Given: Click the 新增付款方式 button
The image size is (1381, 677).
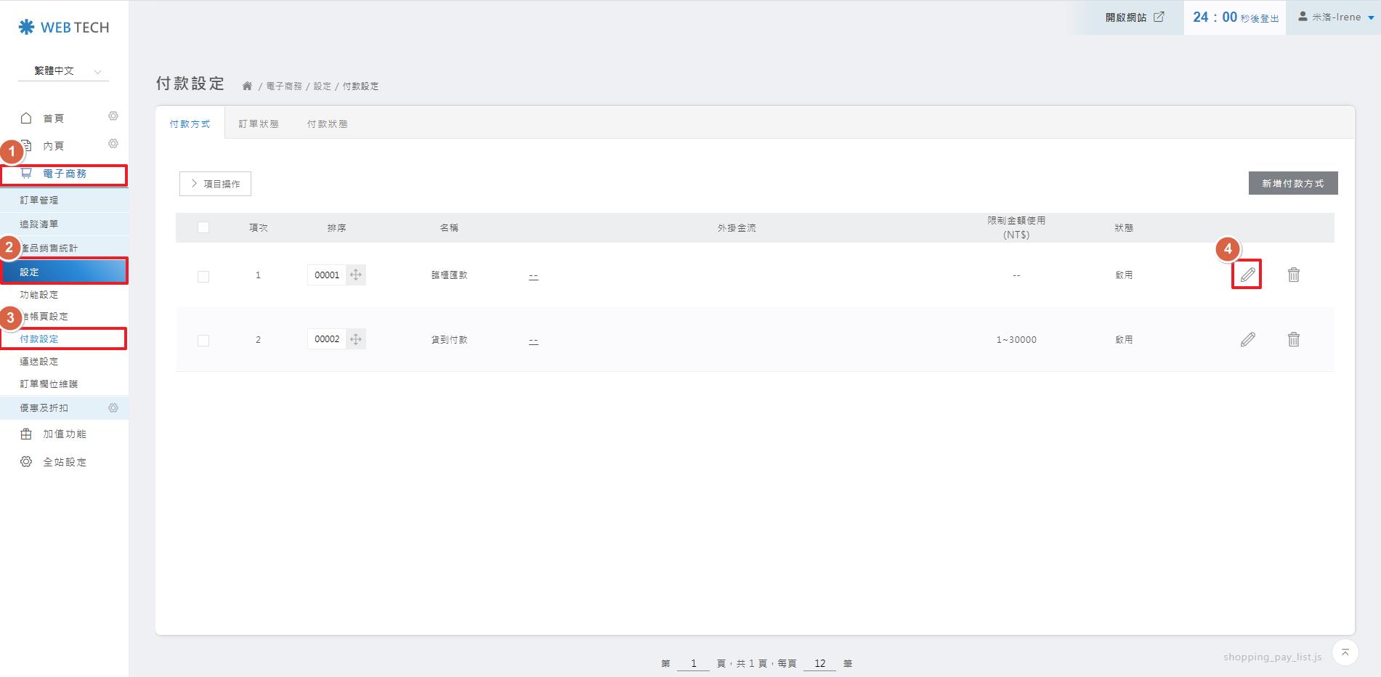Looking at the screenshot, I should click(1292, 183).
